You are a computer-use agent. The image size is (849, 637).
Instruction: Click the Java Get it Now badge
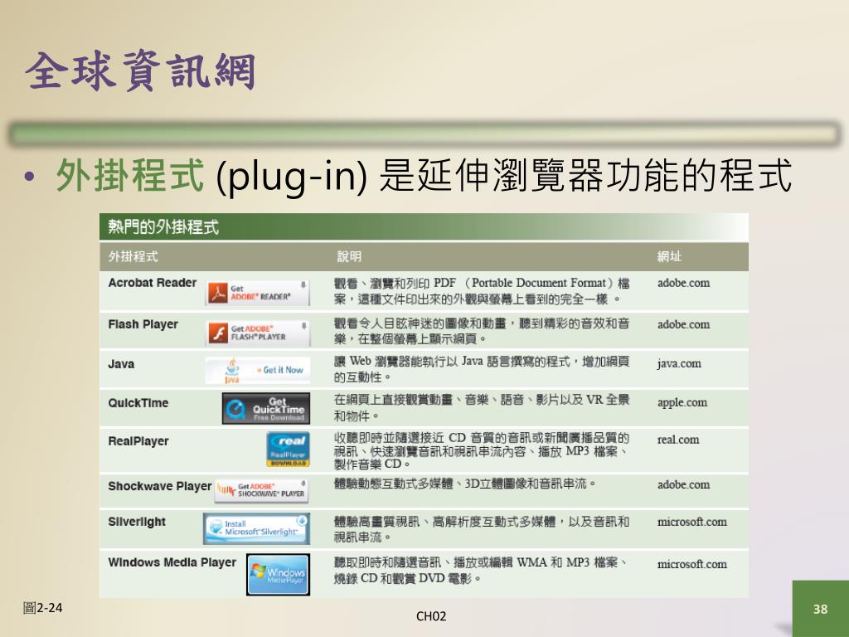(258, 371)
